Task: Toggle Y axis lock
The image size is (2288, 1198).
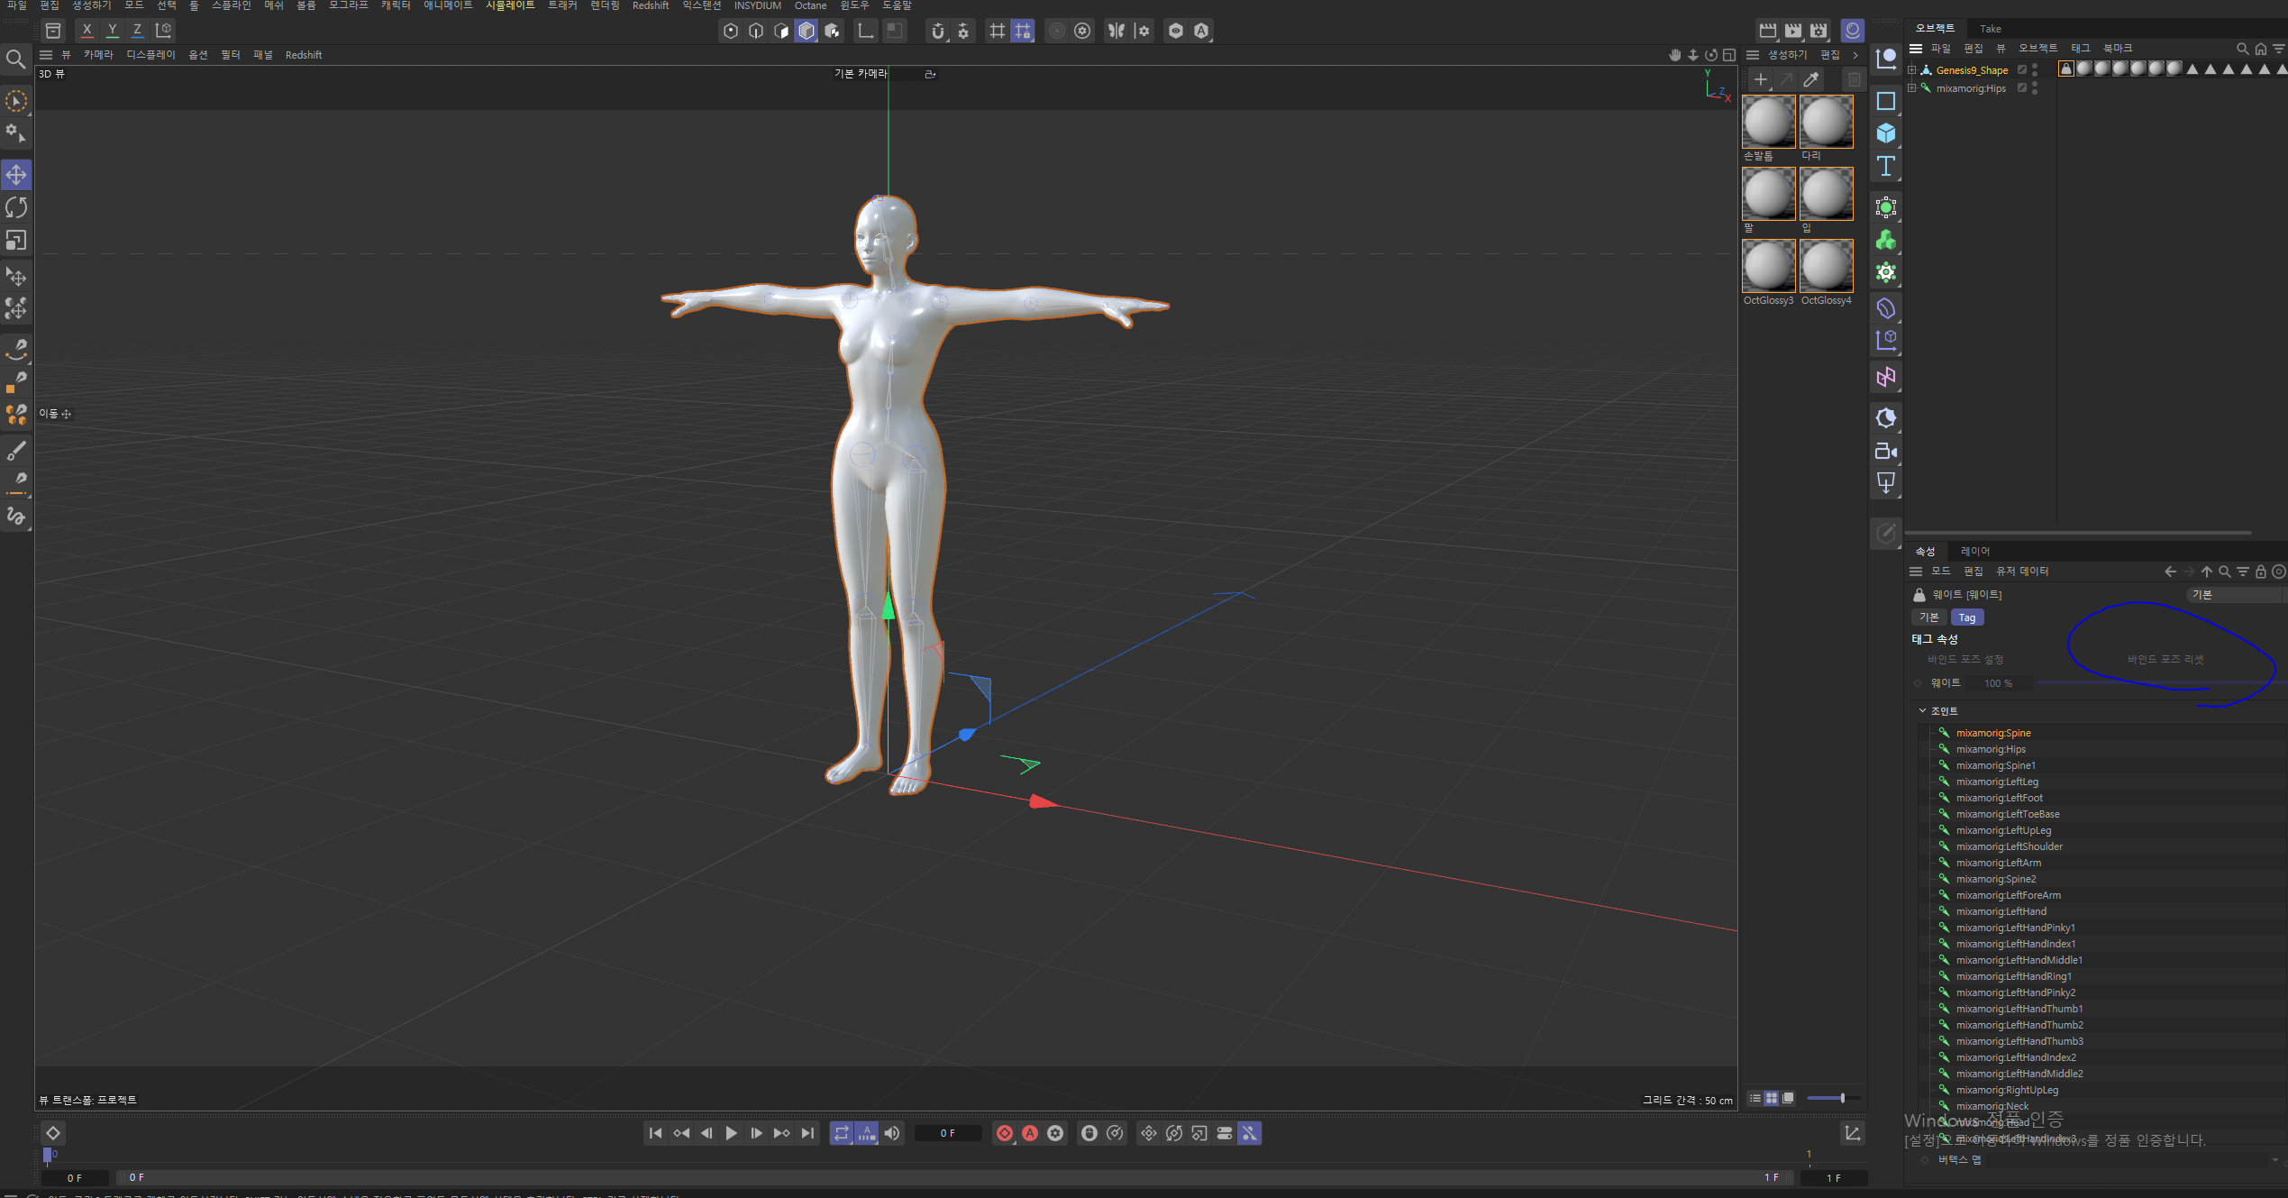Action: pos(113,30)
